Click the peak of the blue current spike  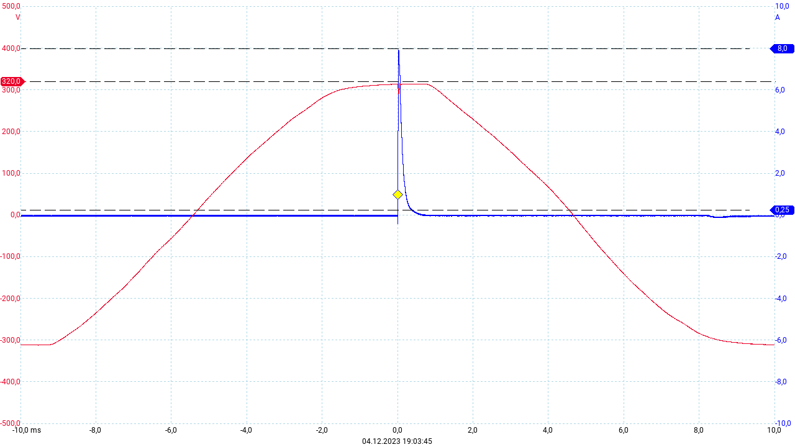(x=398, y=50)
